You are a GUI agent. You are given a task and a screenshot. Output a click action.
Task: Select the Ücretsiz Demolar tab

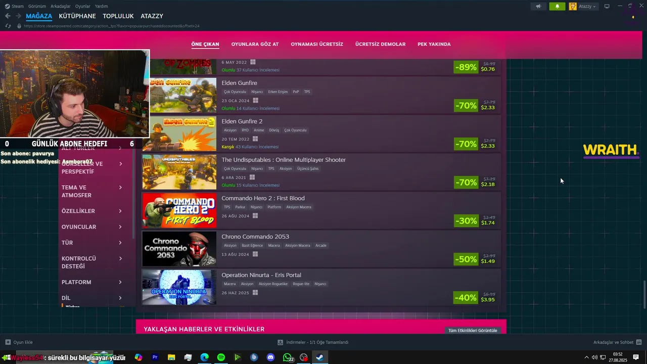[380, 44]
